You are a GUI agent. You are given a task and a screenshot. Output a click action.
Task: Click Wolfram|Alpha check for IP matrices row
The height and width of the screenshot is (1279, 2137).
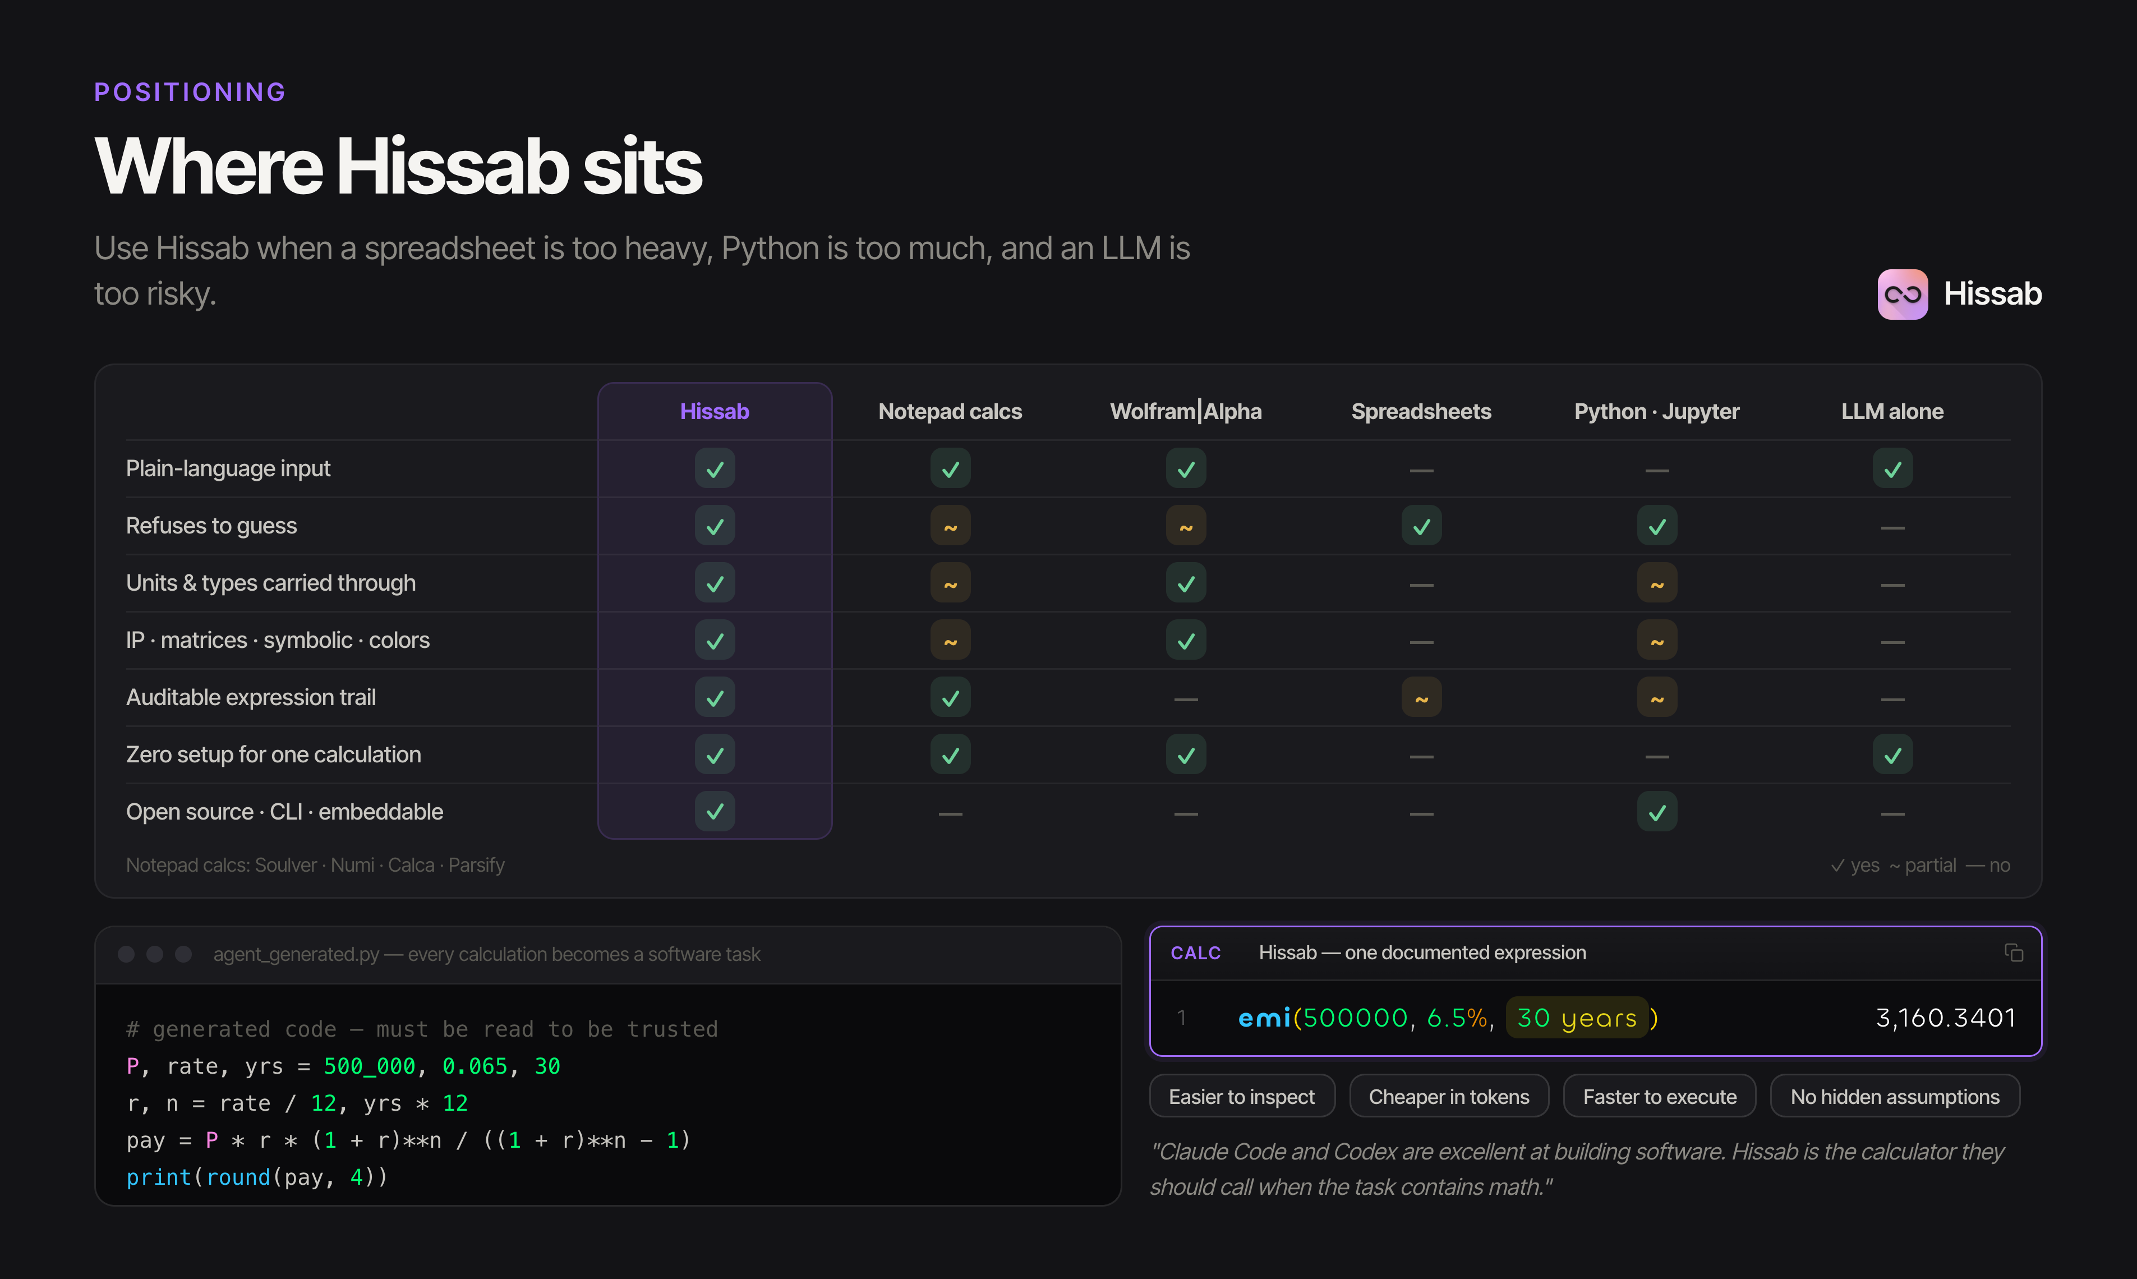(x=1186, y=641)
